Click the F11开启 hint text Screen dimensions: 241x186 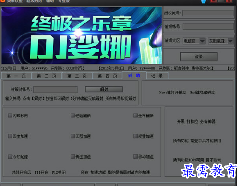[41, 172]
